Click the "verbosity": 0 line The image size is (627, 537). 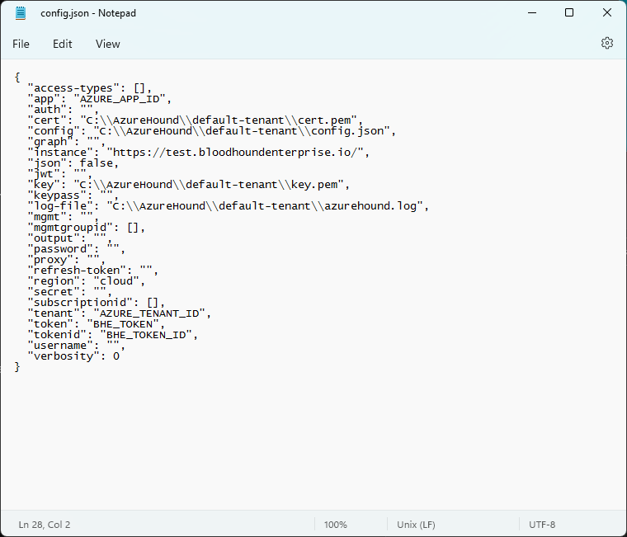click(73, 356)
